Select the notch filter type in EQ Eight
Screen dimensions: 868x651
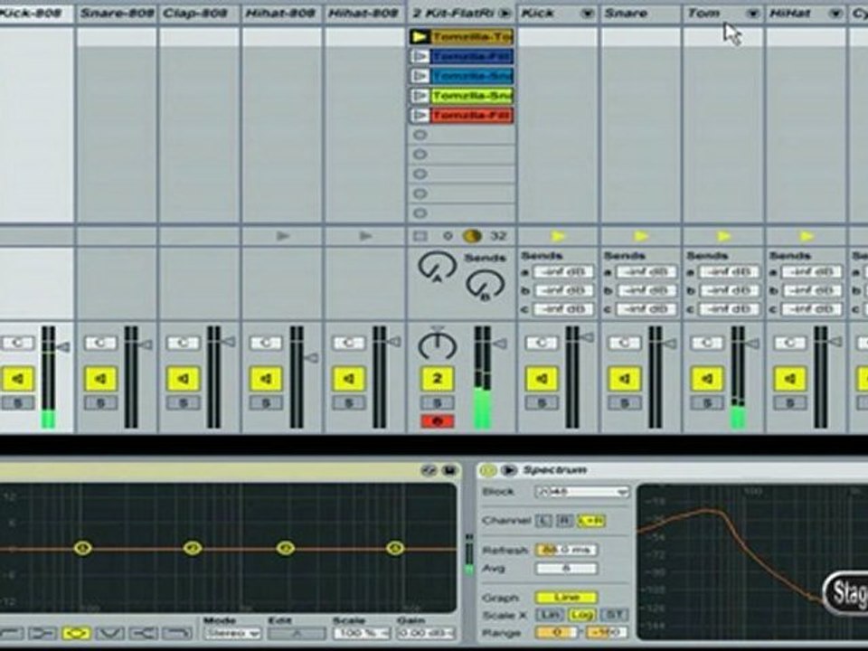(110, 632)
